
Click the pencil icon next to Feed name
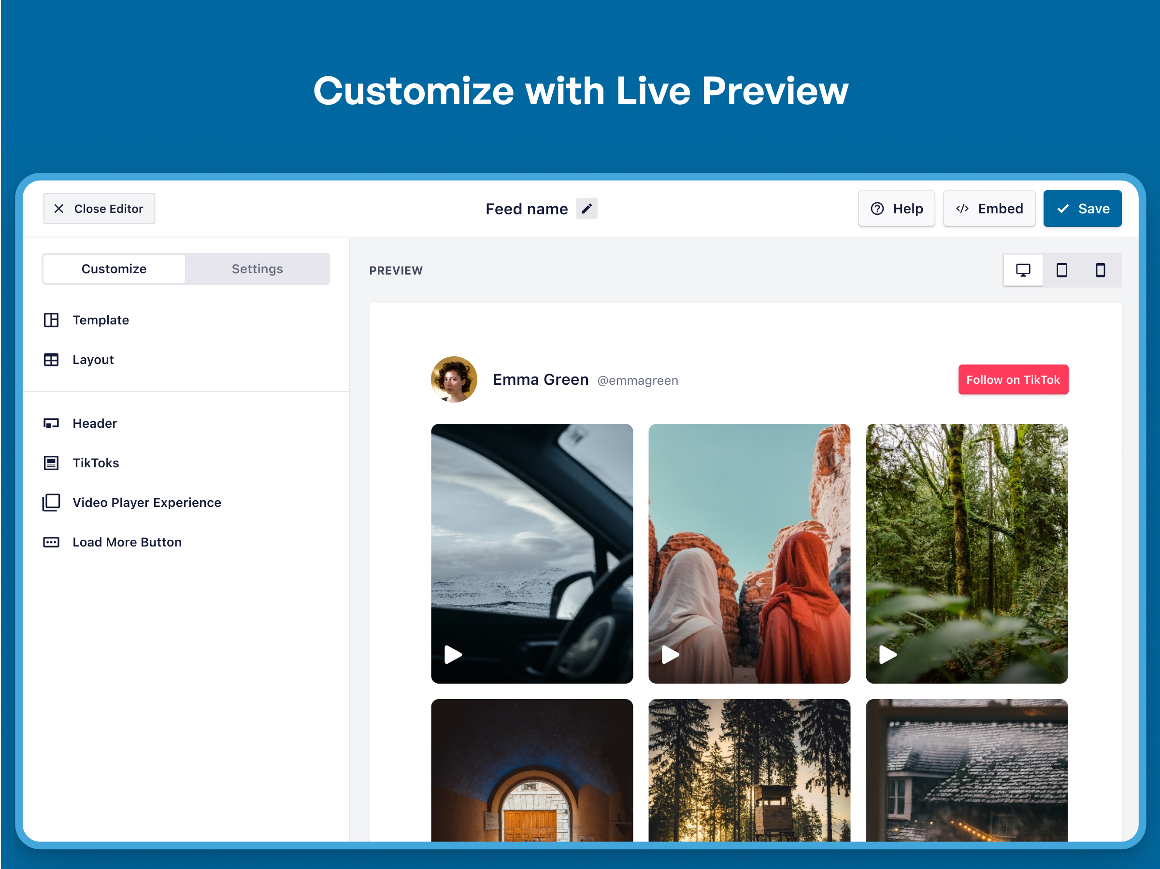(x=587, y=209)
